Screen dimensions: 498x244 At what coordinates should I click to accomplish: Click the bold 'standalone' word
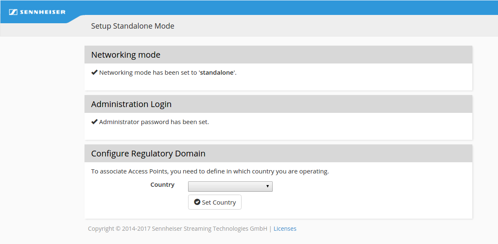point(217,73)
